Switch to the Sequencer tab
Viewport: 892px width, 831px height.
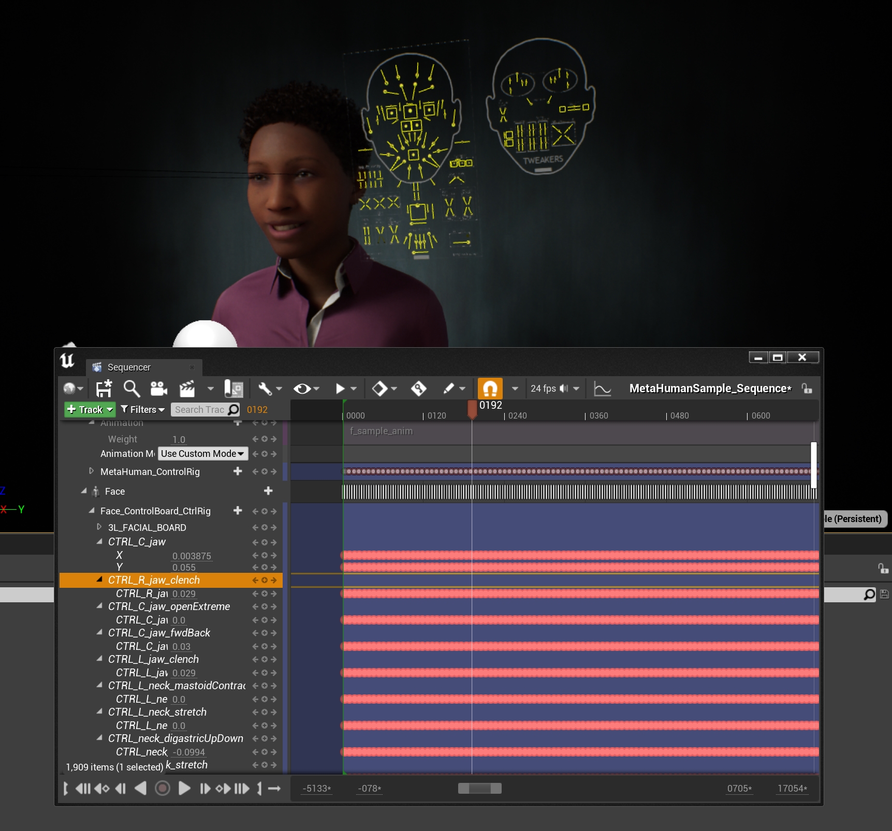coord(128,367)
